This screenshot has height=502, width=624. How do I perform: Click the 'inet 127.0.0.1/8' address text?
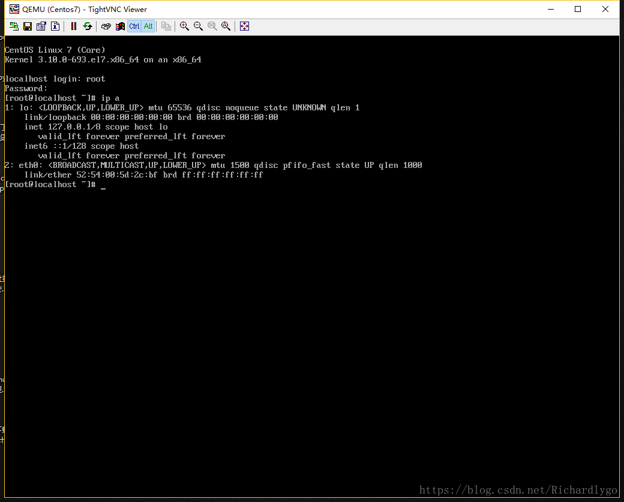pyautogui.click(x=62, y=127)
